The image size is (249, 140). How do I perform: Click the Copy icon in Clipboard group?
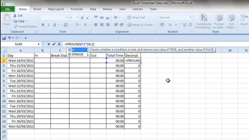point(15,21)
